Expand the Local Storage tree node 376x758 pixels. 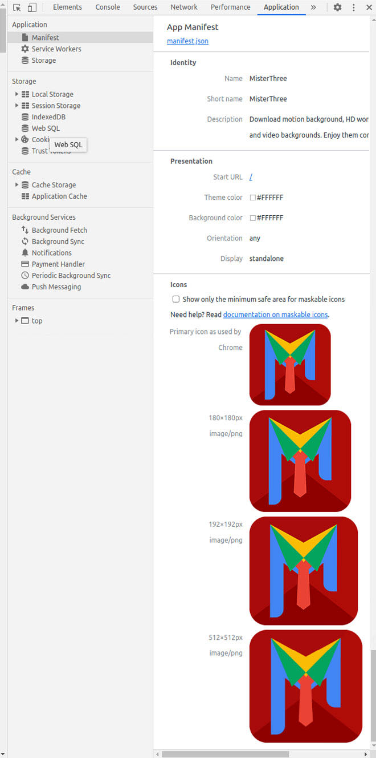coord(17,94)
